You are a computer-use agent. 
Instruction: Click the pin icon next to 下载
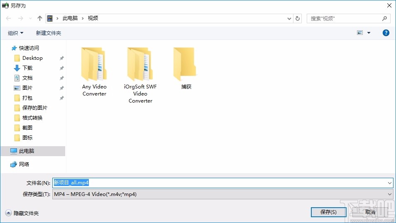[x=61, y=68]
